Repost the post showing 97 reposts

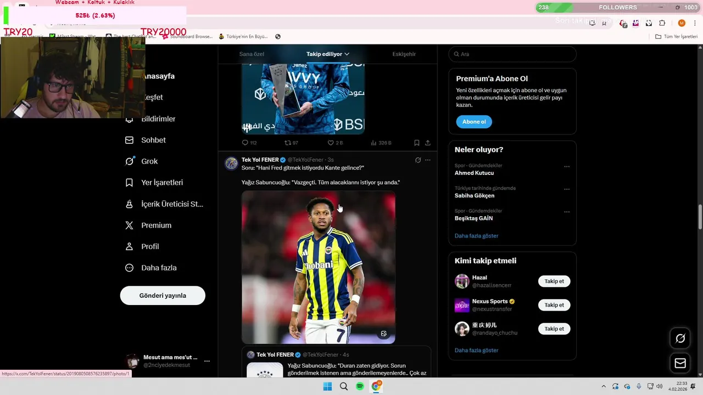click(291, 143)
